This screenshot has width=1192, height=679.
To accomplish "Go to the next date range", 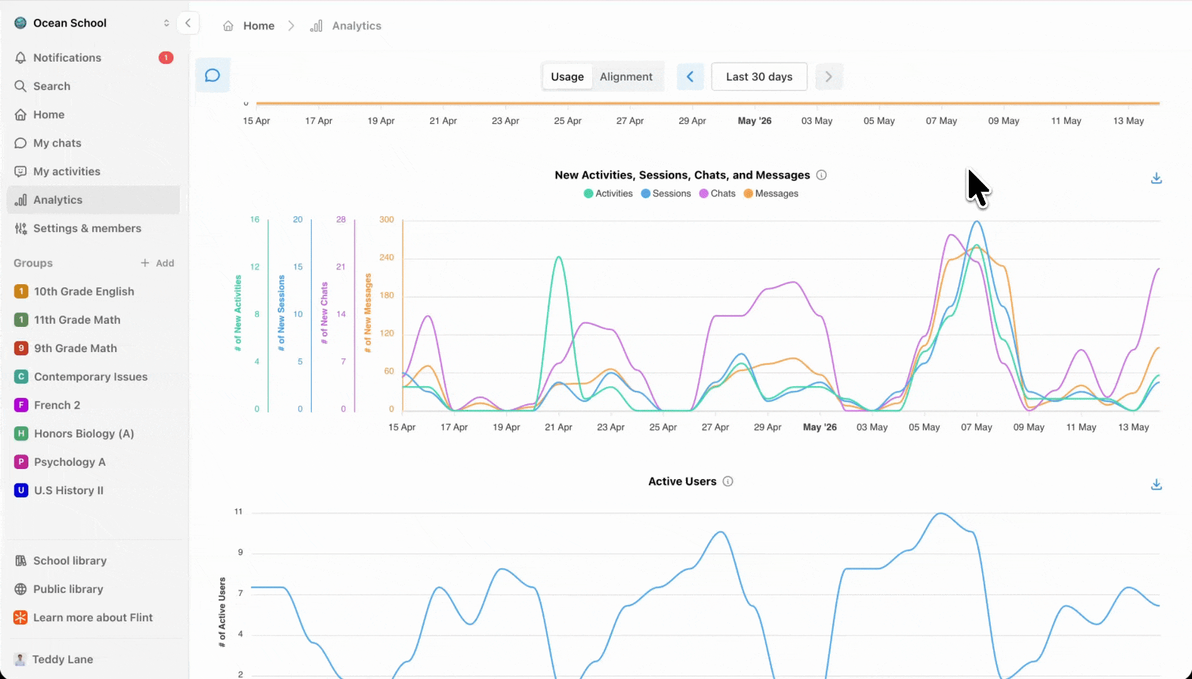I will point(829,77).
